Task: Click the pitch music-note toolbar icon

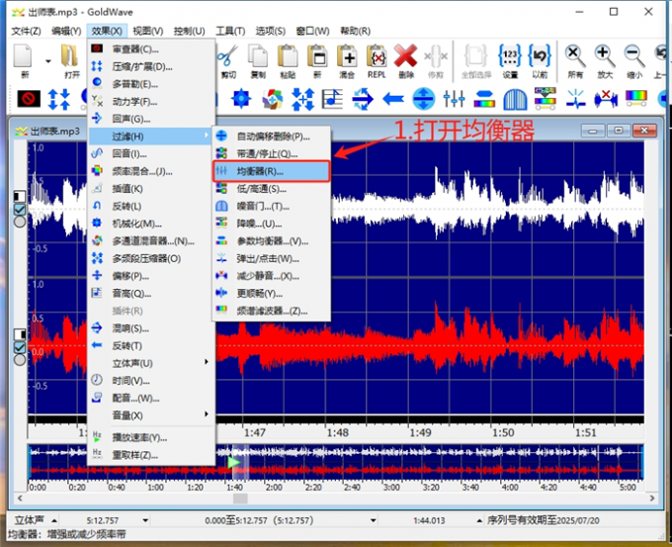Action: [332, 99]
